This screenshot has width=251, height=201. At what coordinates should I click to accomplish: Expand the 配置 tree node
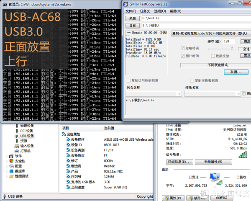pos(7,166)
